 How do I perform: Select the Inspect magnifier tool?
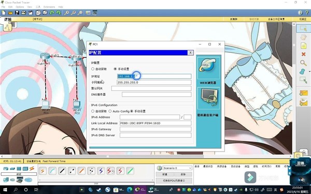click(303, 63)
